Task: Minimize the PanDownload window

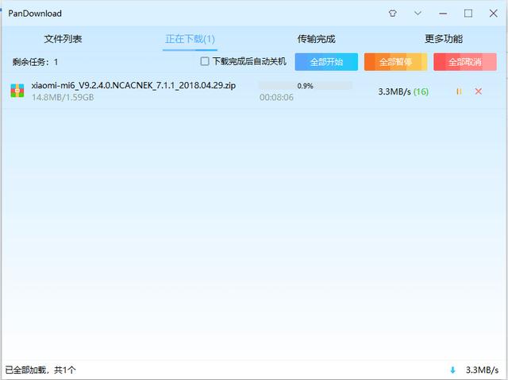Action: [x=443, y=14]
